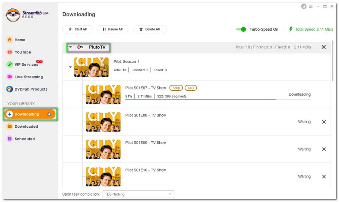The height and width of the screenshot is (202, 339).
Task: Cancel the Pilot S01E08 waiting task
Action: click(324, 122)
